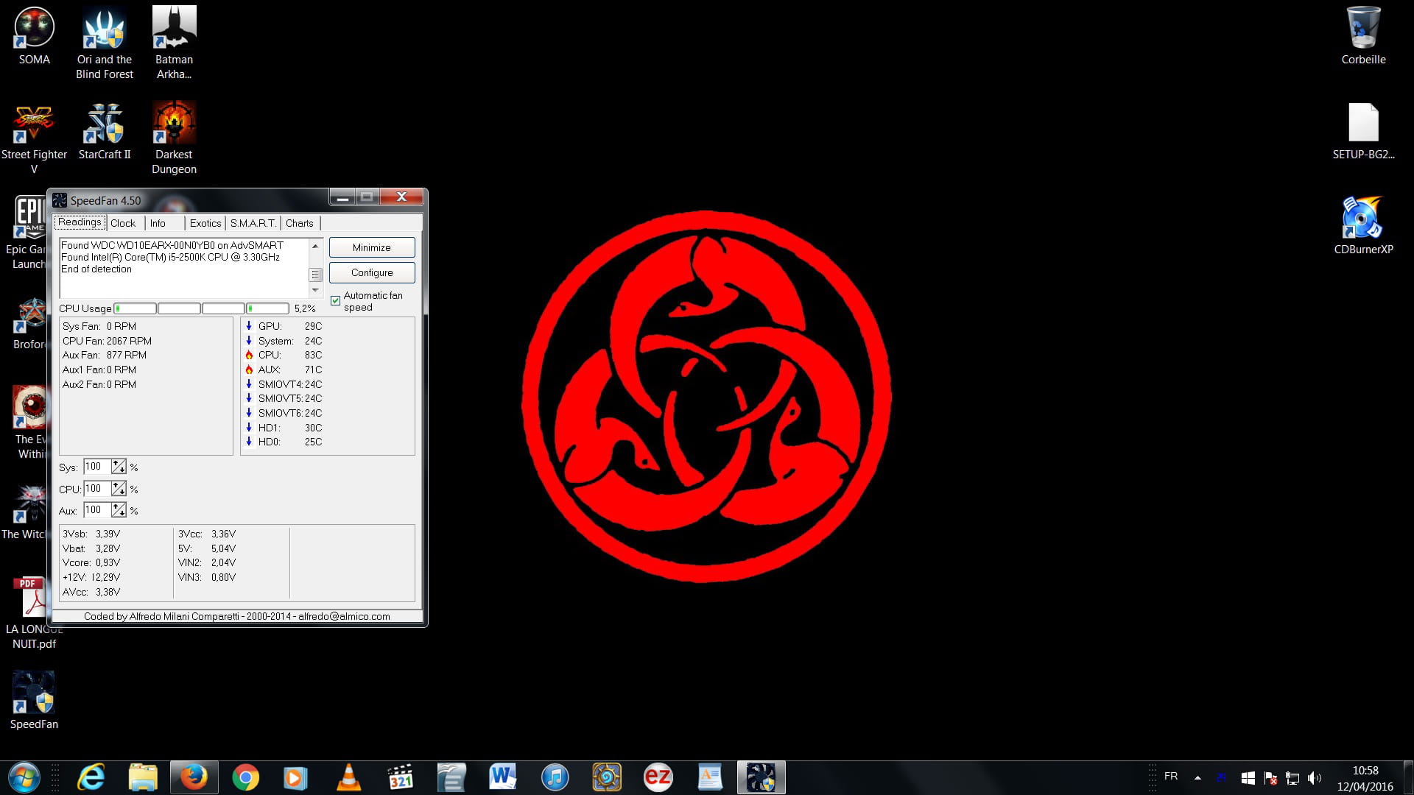
Task: Click the CPU Fan 2067 RPM reading
Action: (x=107, y=341)
